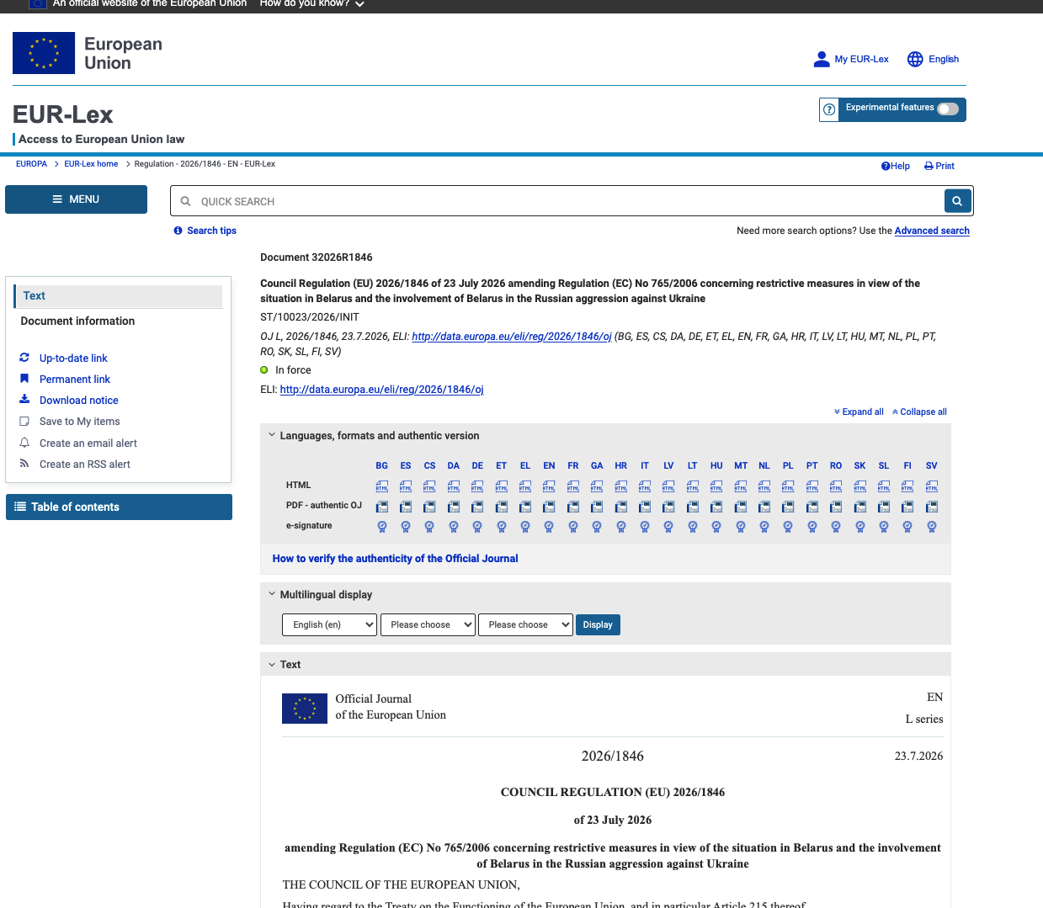Viewport: 1043px width, 908px height.
Task: Open the HTML version in PL
Action: click(x=788, y=486)
